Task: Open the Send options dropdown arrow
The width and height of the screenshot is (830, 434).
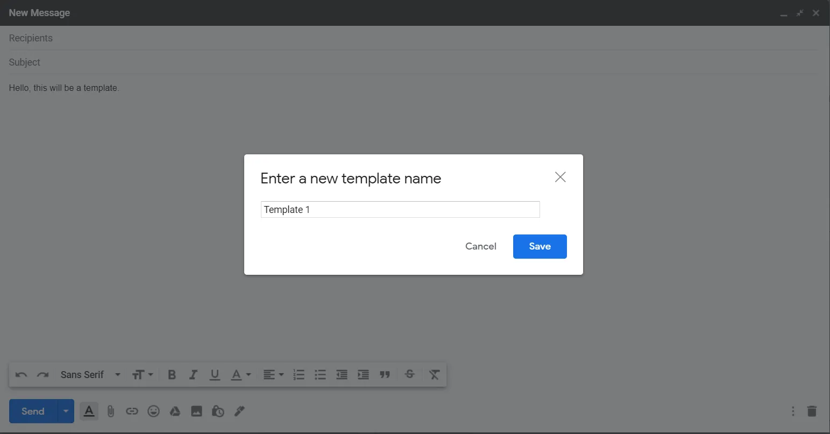Action: 66,411
